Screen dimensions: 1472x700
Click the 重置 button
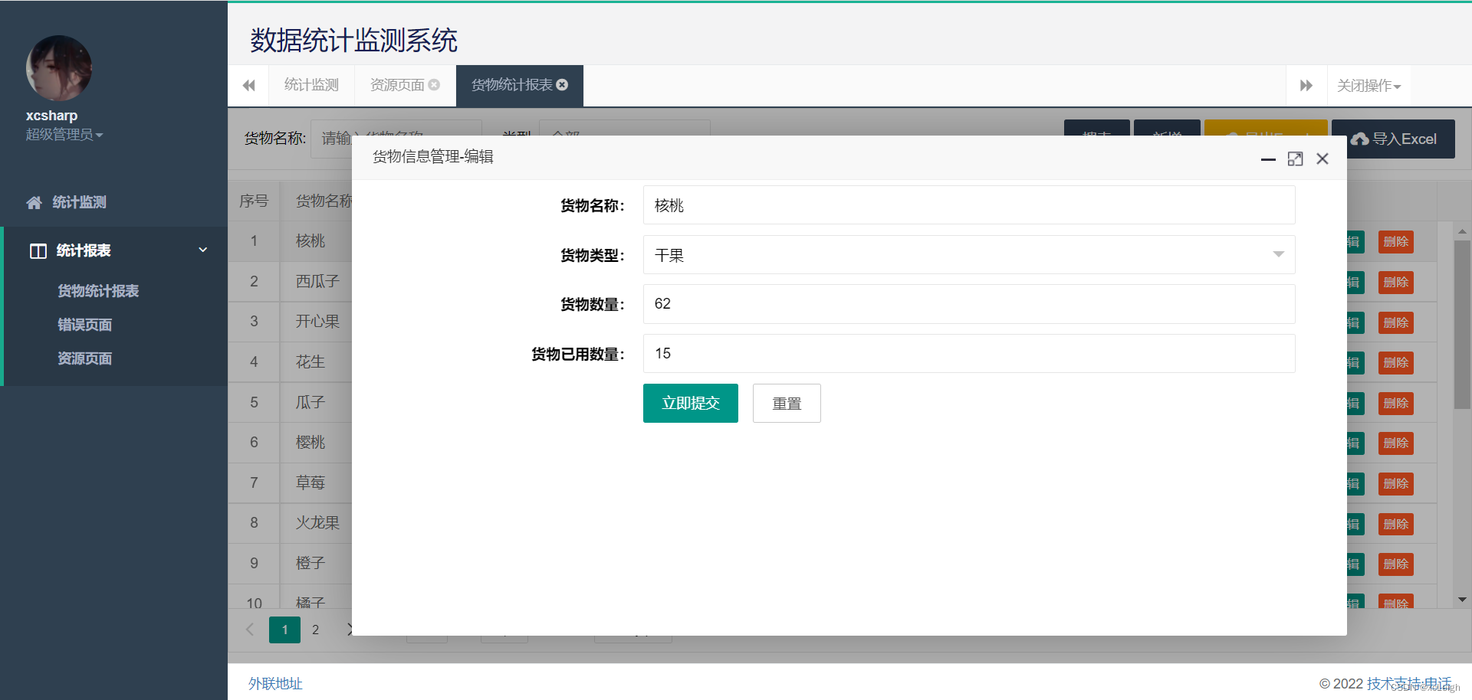point(787,404)
